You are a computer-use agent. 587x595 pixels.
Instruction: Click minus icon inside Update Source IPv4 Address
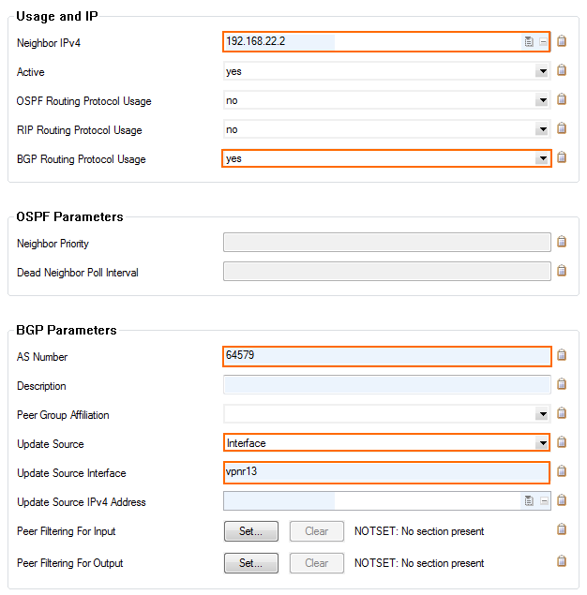pos(543,501)
